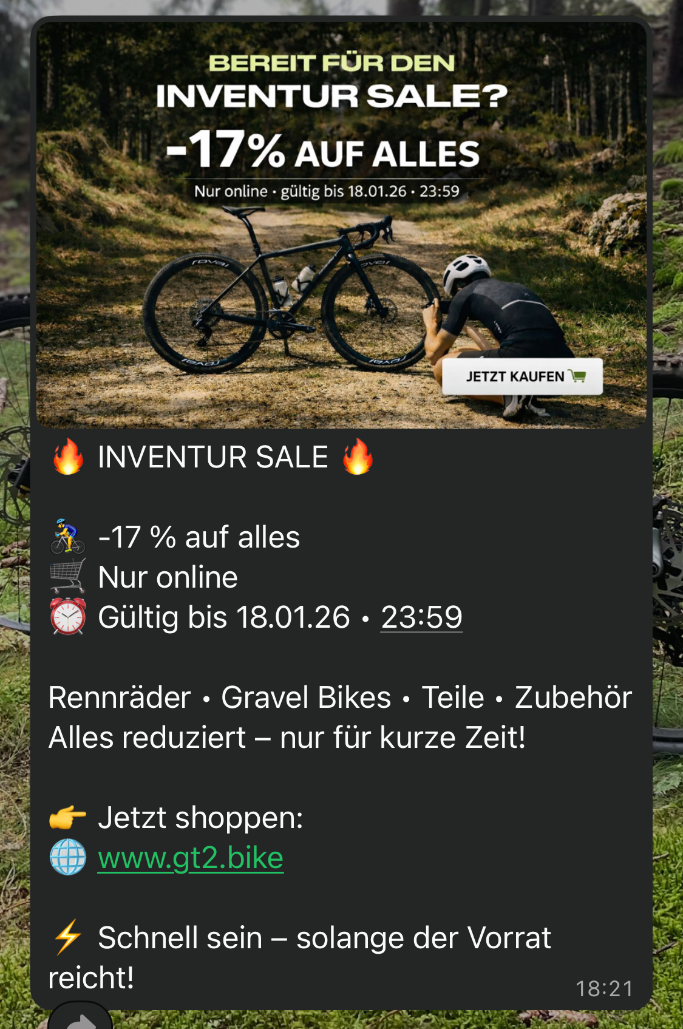
Task: Tap the fire emoji after INVENTUR SALE
Action: pos(358,457)
